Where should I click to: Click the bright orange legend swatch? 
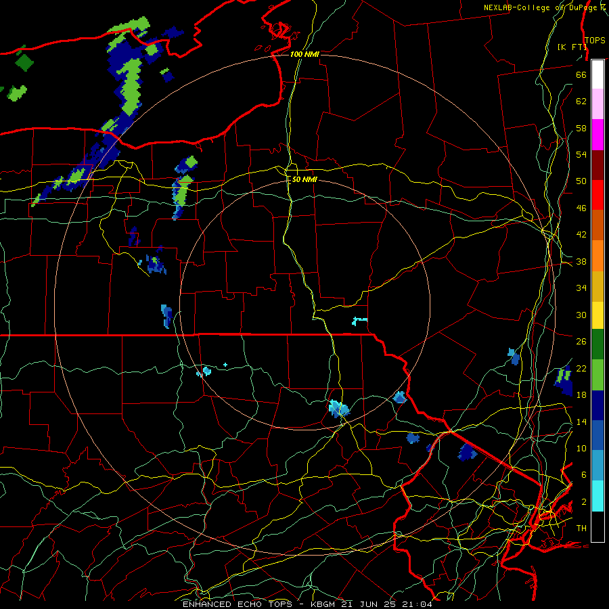click(x=597, y=256)
